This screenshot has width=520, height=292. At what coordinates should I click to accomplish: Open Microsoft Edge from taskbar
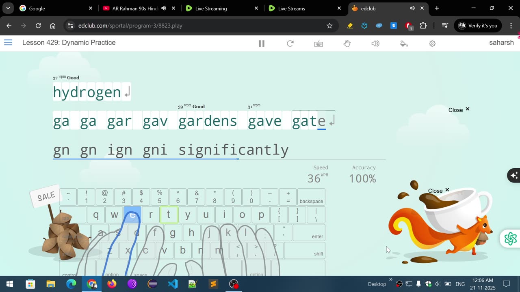tap(71, 284)
